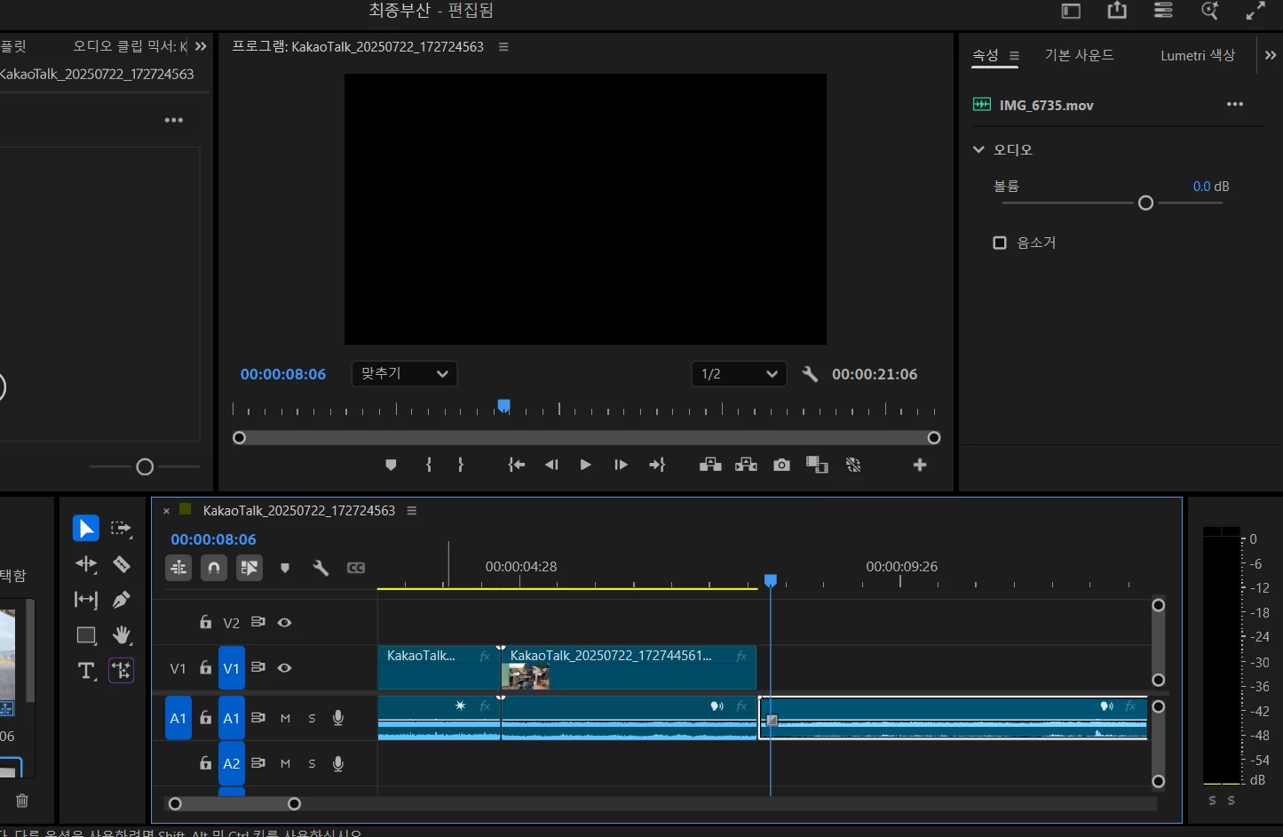
Task: Collapse the 오디오 section
Action: tap(978, 149)
